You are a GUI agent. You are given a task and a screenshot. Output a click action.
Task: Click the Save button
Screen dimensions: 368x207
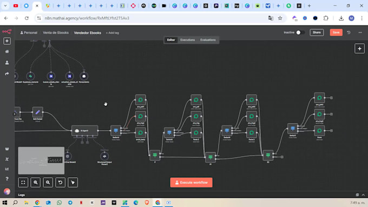336,32
